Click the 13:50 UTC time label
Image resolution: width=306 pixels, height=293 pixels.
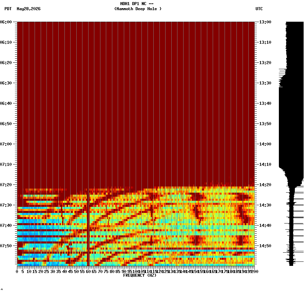[265, 124]
